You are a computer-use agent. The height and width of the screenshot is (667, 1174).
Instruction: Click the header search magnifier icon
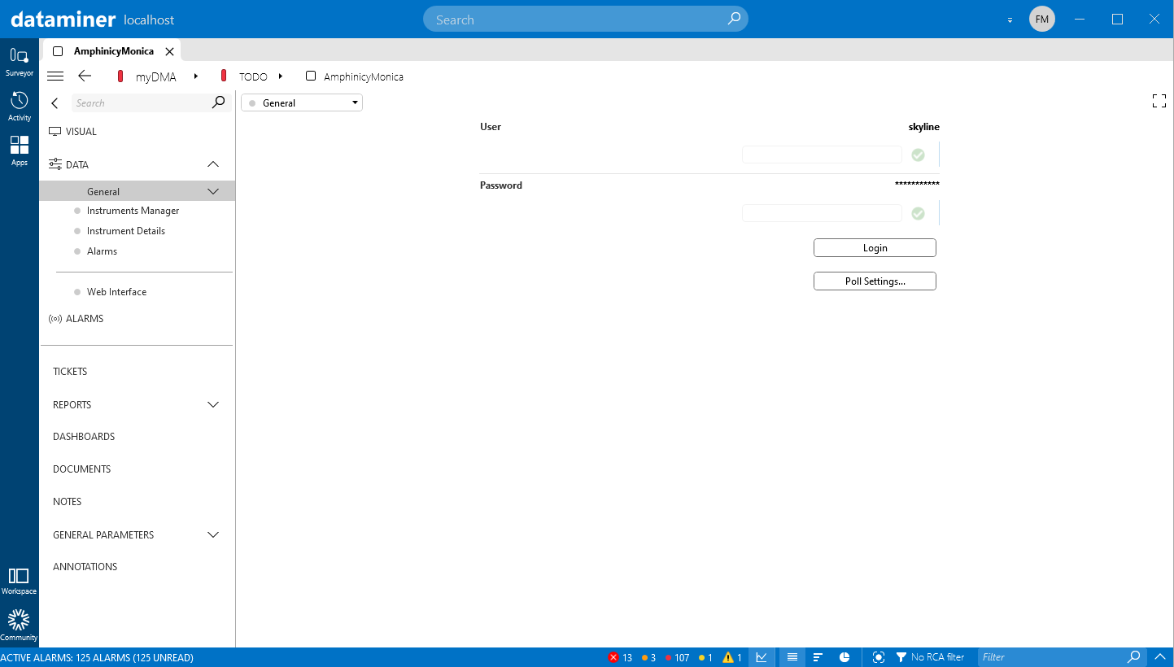coord(734,19)
